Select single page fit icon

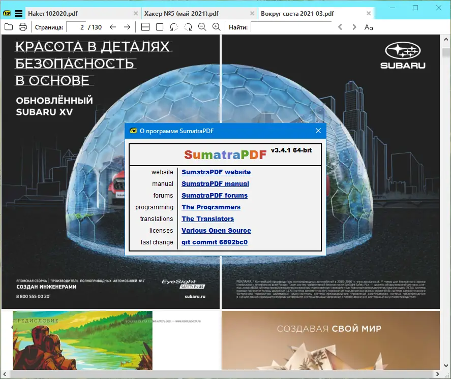pyautogui.click(x=160, y=27)
